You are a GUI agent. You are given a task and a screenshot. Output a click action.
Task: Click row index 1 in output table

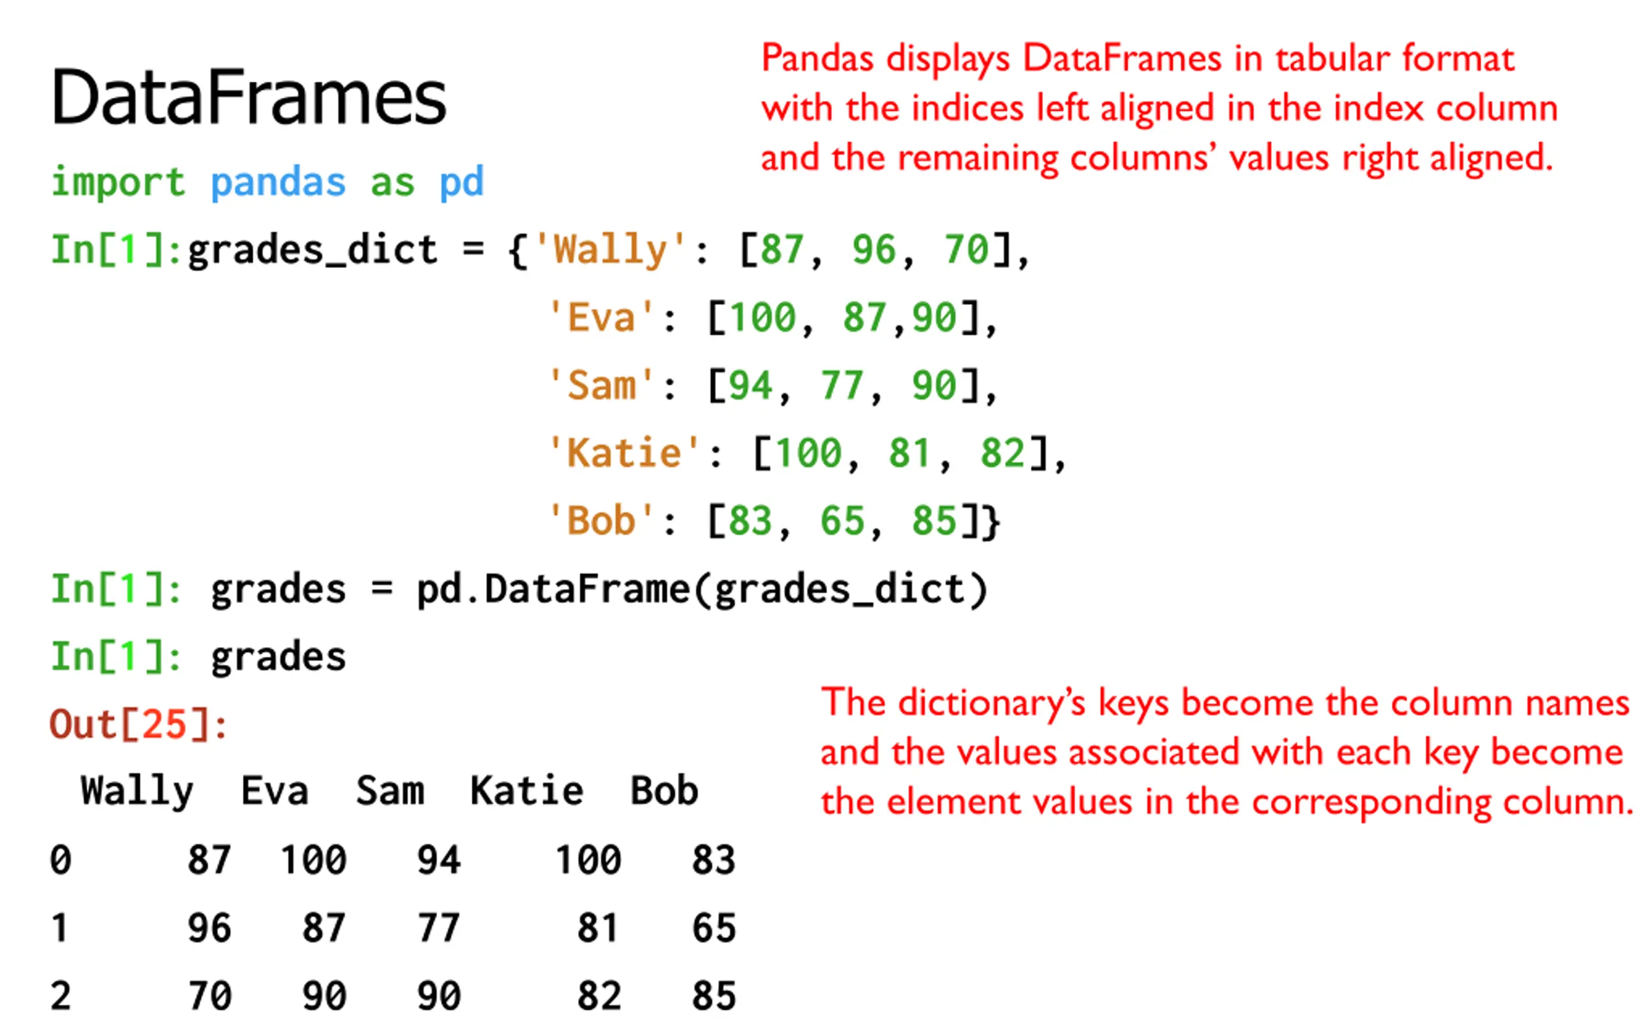pyautogui.click(x=60, y=929)
